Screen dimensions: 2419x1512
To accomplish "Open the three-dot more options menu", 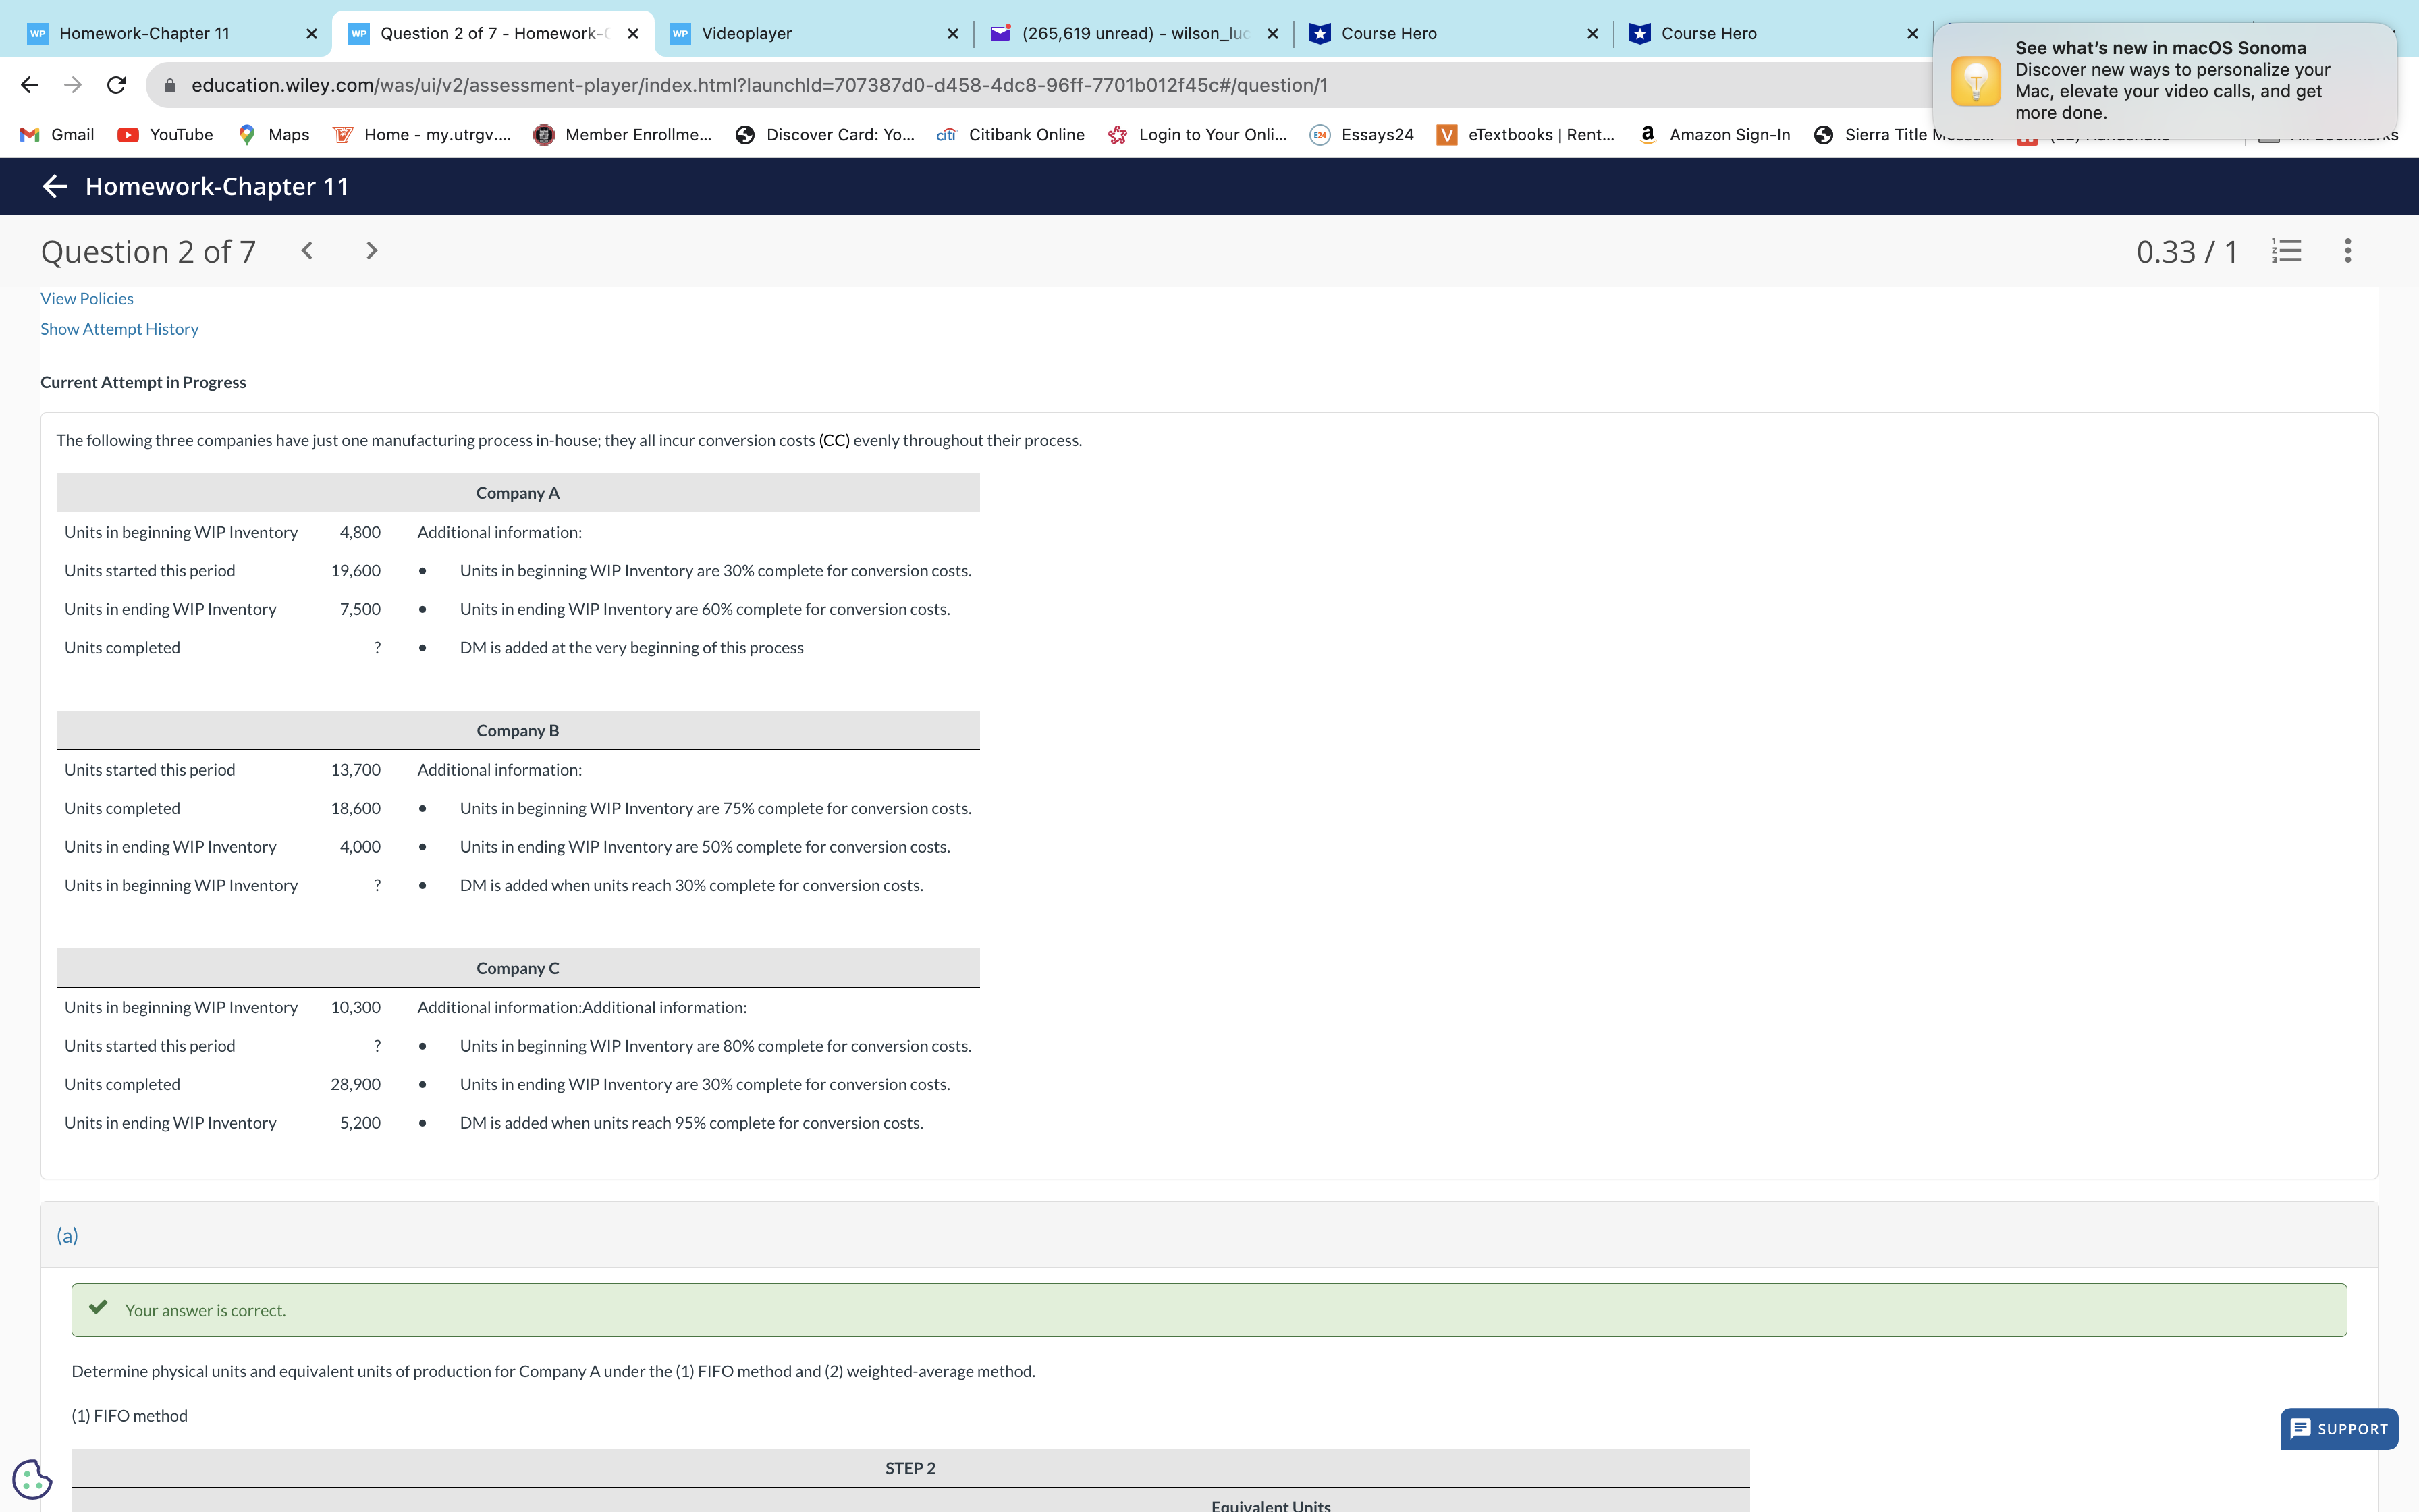I will [2348, 251].
